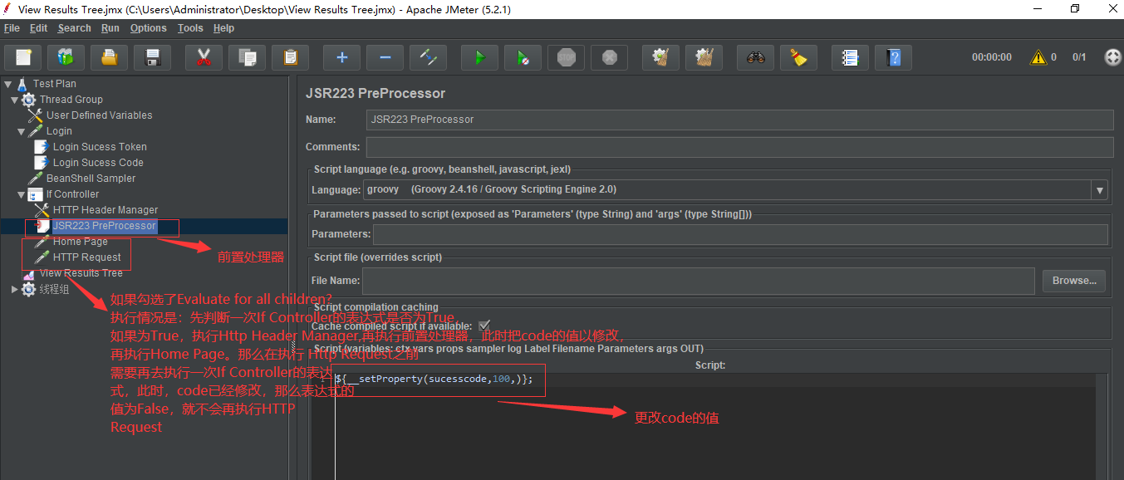
Task: Select Login Sucess Token tree item
Action: coord(100,147)
